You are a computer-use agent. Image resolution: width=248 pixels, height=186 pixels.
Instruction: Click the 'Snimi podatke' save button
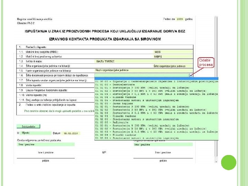[x=29, y=126]
